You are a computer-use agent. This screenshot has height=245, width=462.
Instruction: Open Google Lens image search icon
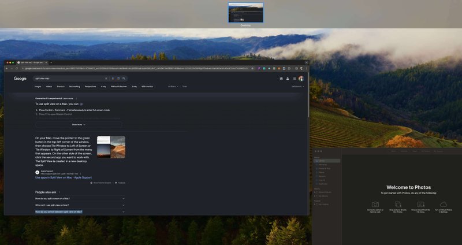(118, 79)
